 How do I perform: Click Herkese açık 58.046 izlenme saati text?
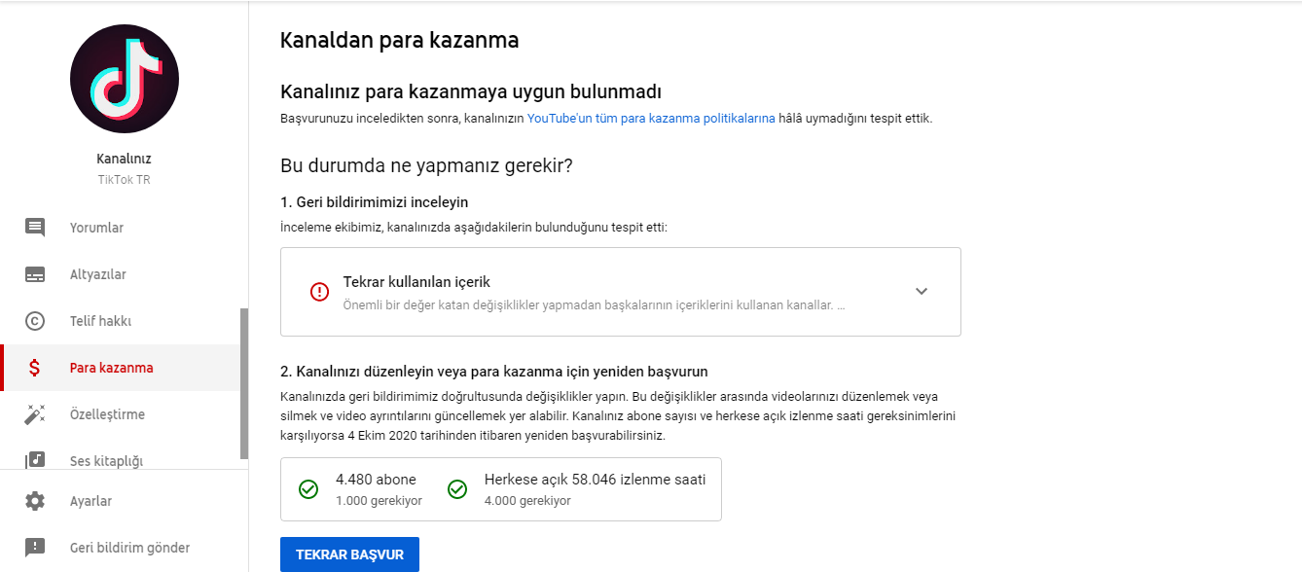pyautogui.click(x=595, y=480)
